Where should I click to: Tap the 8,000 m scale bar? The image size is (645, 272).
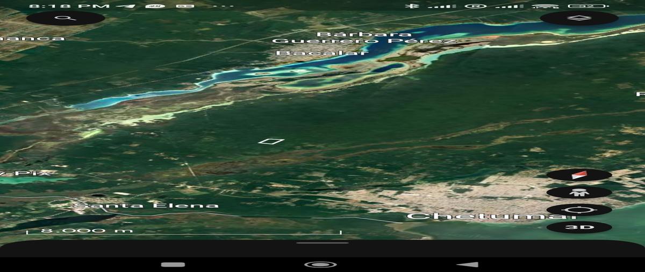pyautogui.click(x=183, y=231)
